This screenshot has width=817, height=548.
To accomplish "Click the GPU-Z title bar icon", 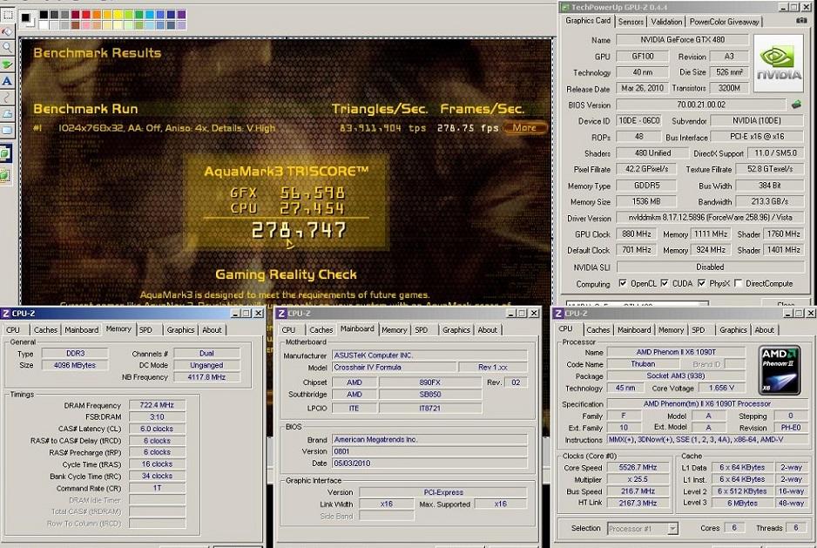I will click(x=565, y=7).
